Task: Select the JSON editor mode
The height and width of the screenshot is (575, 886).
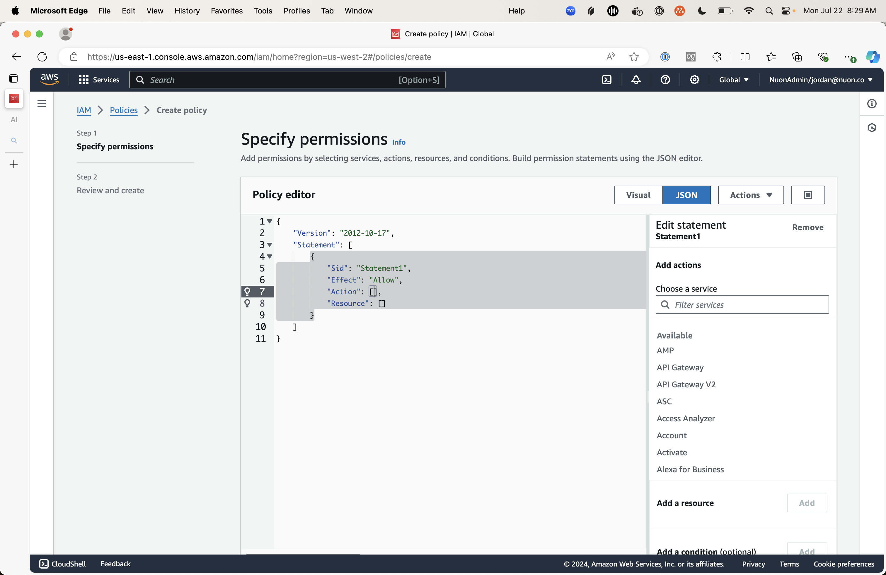Action: pos(686,195)
